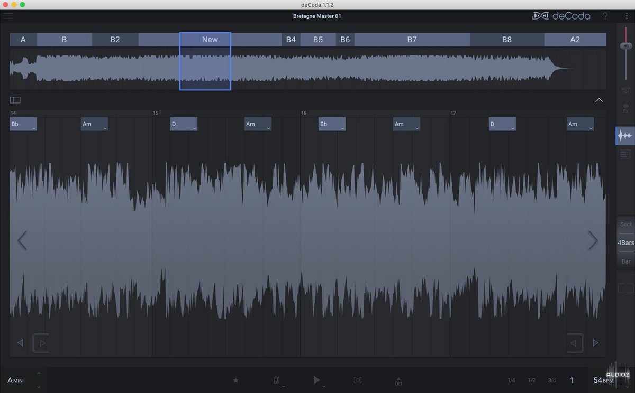Open the mixer sliders panel icon
This screenshot has width=635, height=393.
pos(625,90)
